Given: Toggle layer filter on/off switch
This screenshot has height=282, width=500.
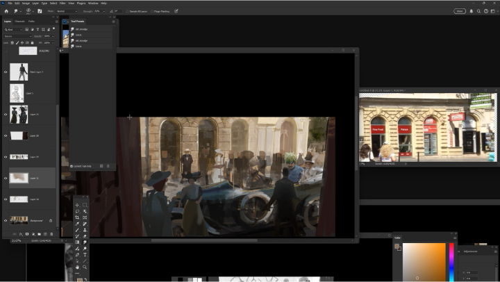Looking at the screenshot, I should 53,29.
